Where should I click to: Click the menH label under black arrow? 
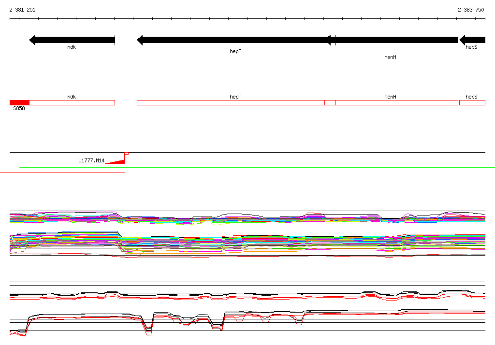pos(390,57)
